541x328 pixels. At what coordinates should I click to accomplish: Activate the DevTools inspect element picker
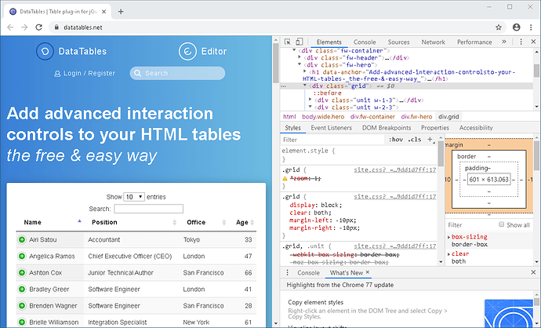(x=288, y=42)
